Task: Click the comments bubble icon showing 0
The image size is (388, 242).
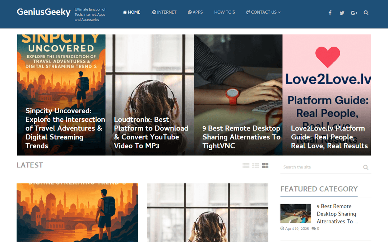Action: pos(314,229)
